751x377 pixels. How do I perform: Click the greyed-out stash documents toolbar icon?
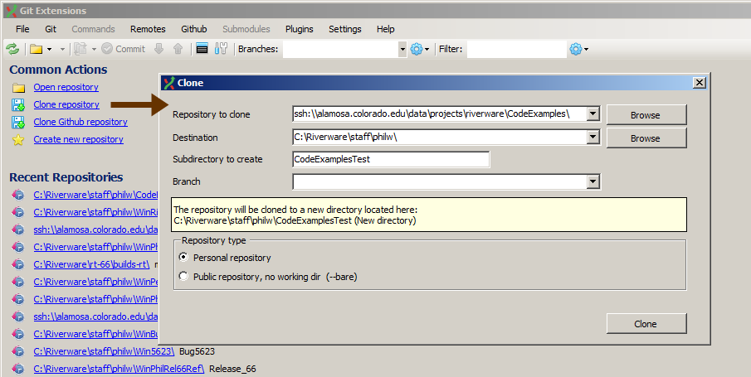click(x=80, y=49)
